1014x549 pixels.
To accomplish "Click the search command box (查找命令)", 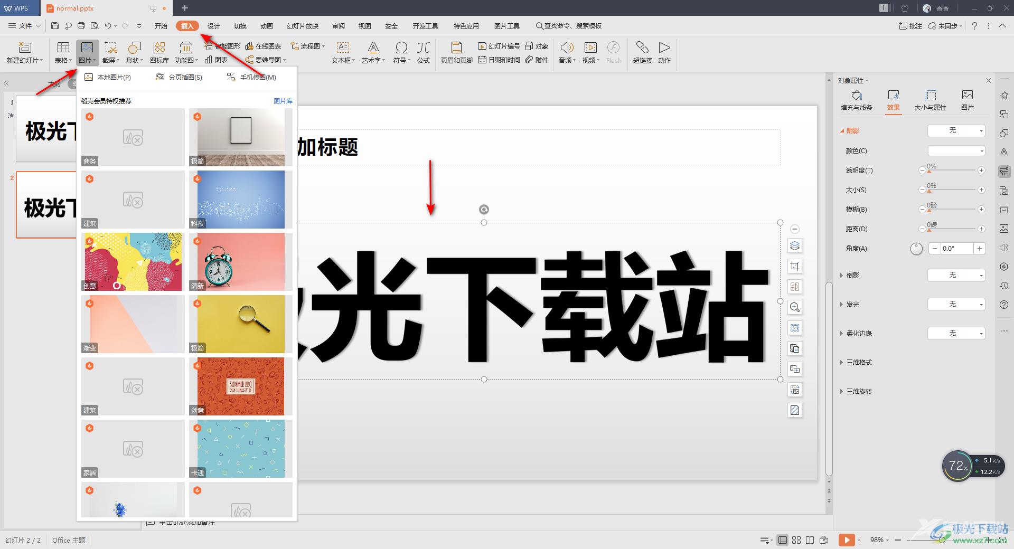I will [569, 26].
